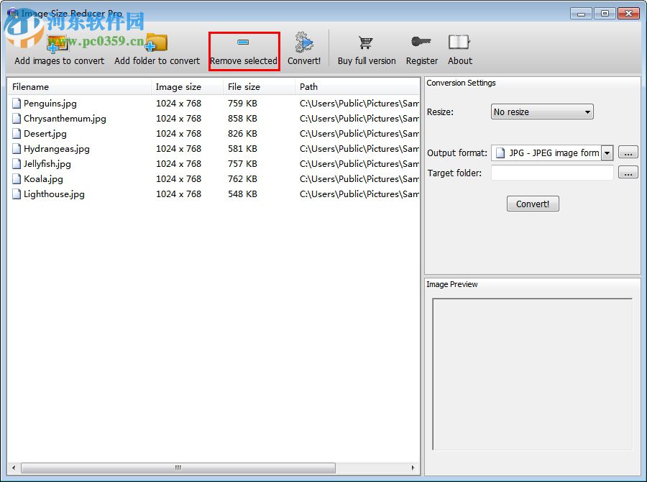The width and height of the screenshot is (647, 482).
Task: Click the highlighted Remove selected icon
Action: 244,42
